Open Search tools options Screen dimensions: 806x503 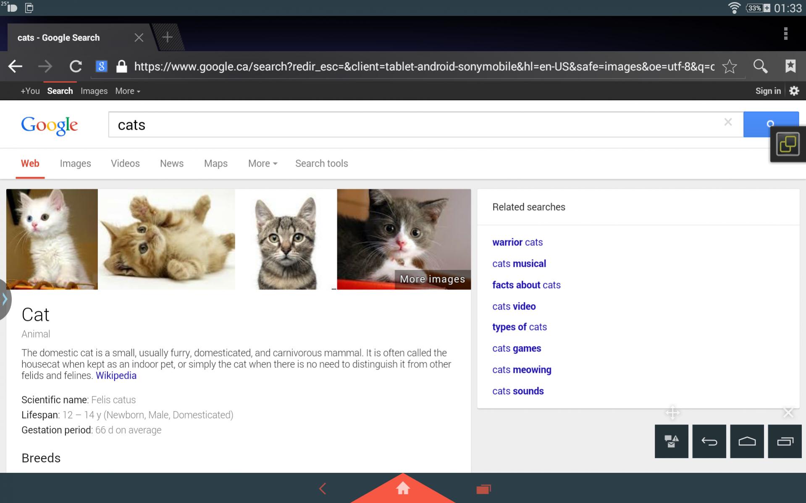[x=322, y=164]
